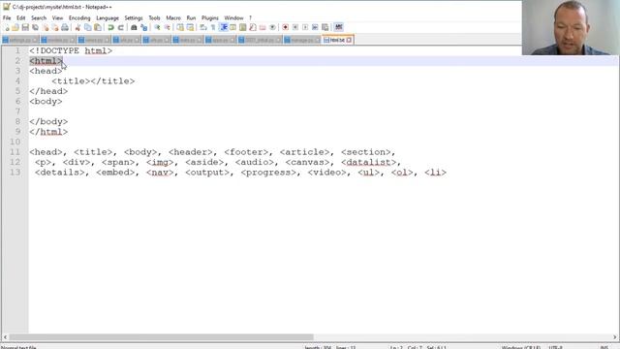Close the active html.txt tab
This screenshot has height=349, width=620.
(x=349, y=40)
